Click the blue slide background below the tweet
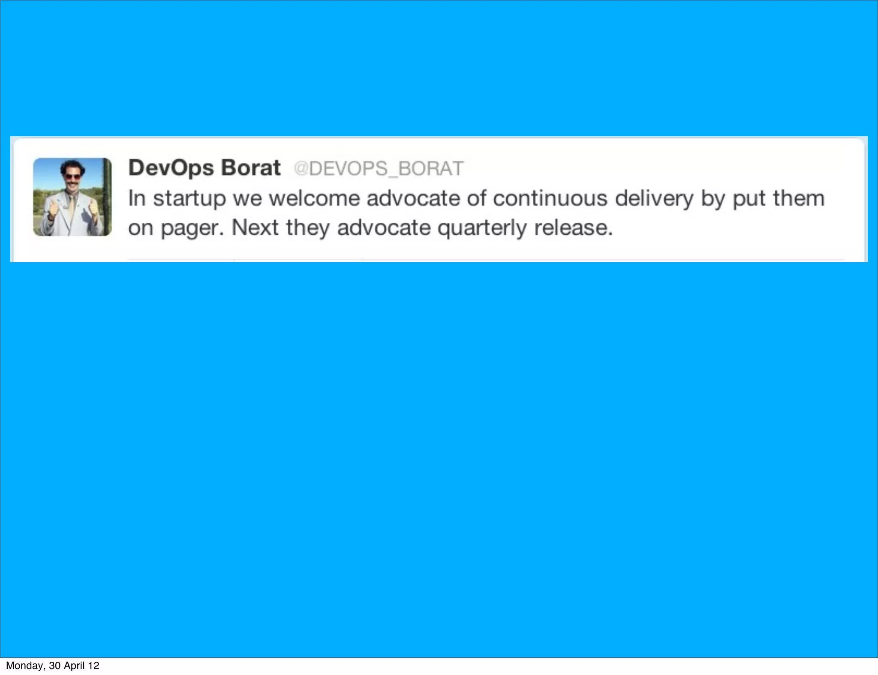 pos(439,458)
